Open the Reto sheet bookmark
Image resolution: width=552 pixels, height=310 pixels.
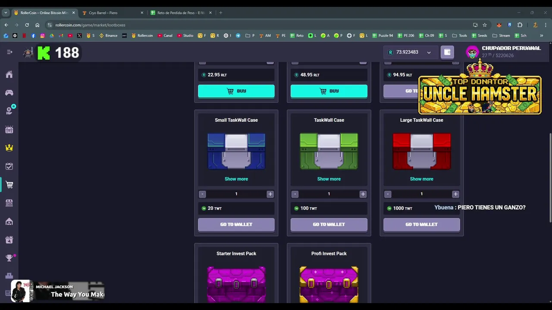(297, 36)
